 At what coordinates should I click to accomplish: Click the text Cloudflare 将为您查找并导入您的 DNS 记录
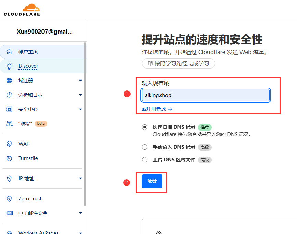coord(202,134)
